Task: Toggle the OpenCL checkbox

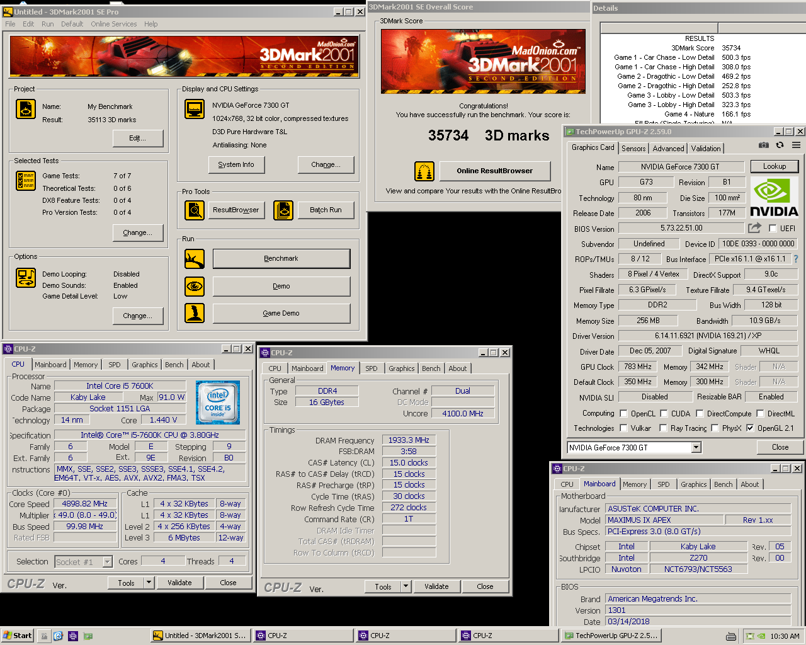Action: tap(623, 414)
